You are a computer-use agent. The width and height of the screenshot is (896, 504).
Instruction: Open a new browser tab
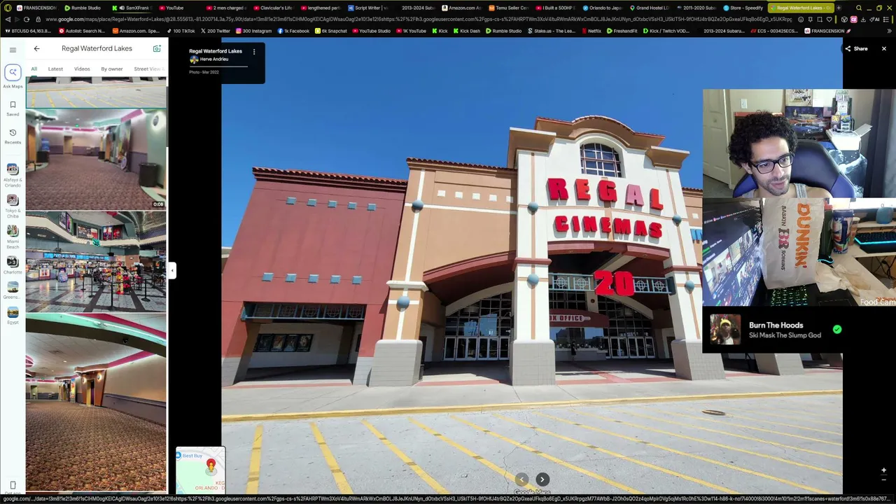(x=839, y=8)
